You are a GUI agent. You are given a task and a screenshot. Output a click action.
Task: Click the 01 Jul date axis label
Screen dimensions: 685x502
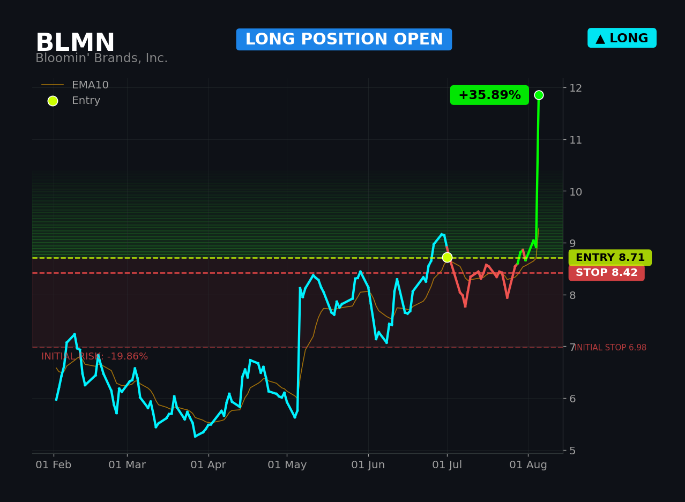click(x=447, y=465)
